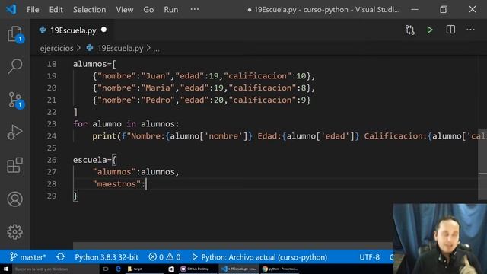Viewport: 487px width, 274px height.
Task: Click the for keyword on line 23
Action: 80,124
